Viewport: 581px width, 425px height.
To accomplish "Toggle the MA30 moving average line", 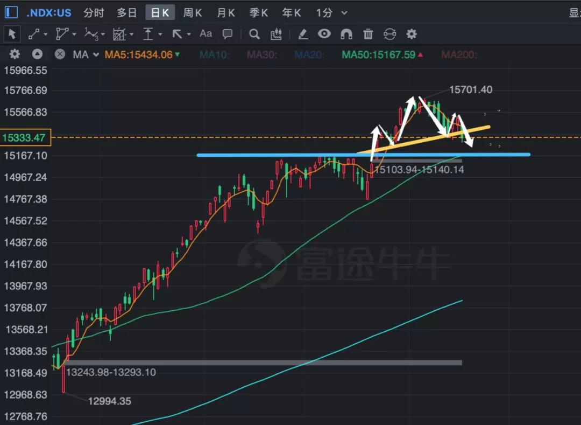I will pos(261,55).
